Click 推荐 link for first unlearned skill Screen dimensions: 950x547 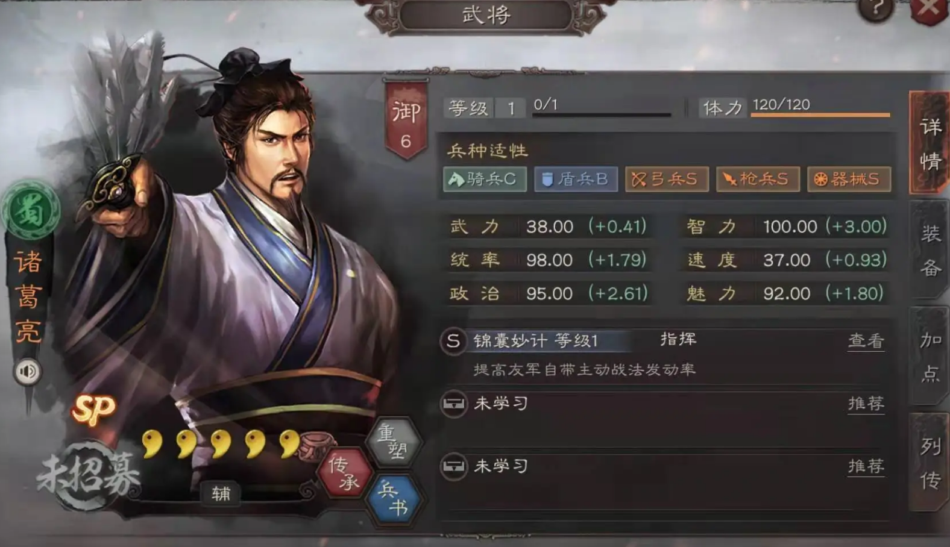point(866,403)
